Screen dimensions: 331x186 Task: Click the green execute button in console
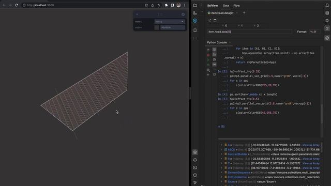[x=208, y=60]
